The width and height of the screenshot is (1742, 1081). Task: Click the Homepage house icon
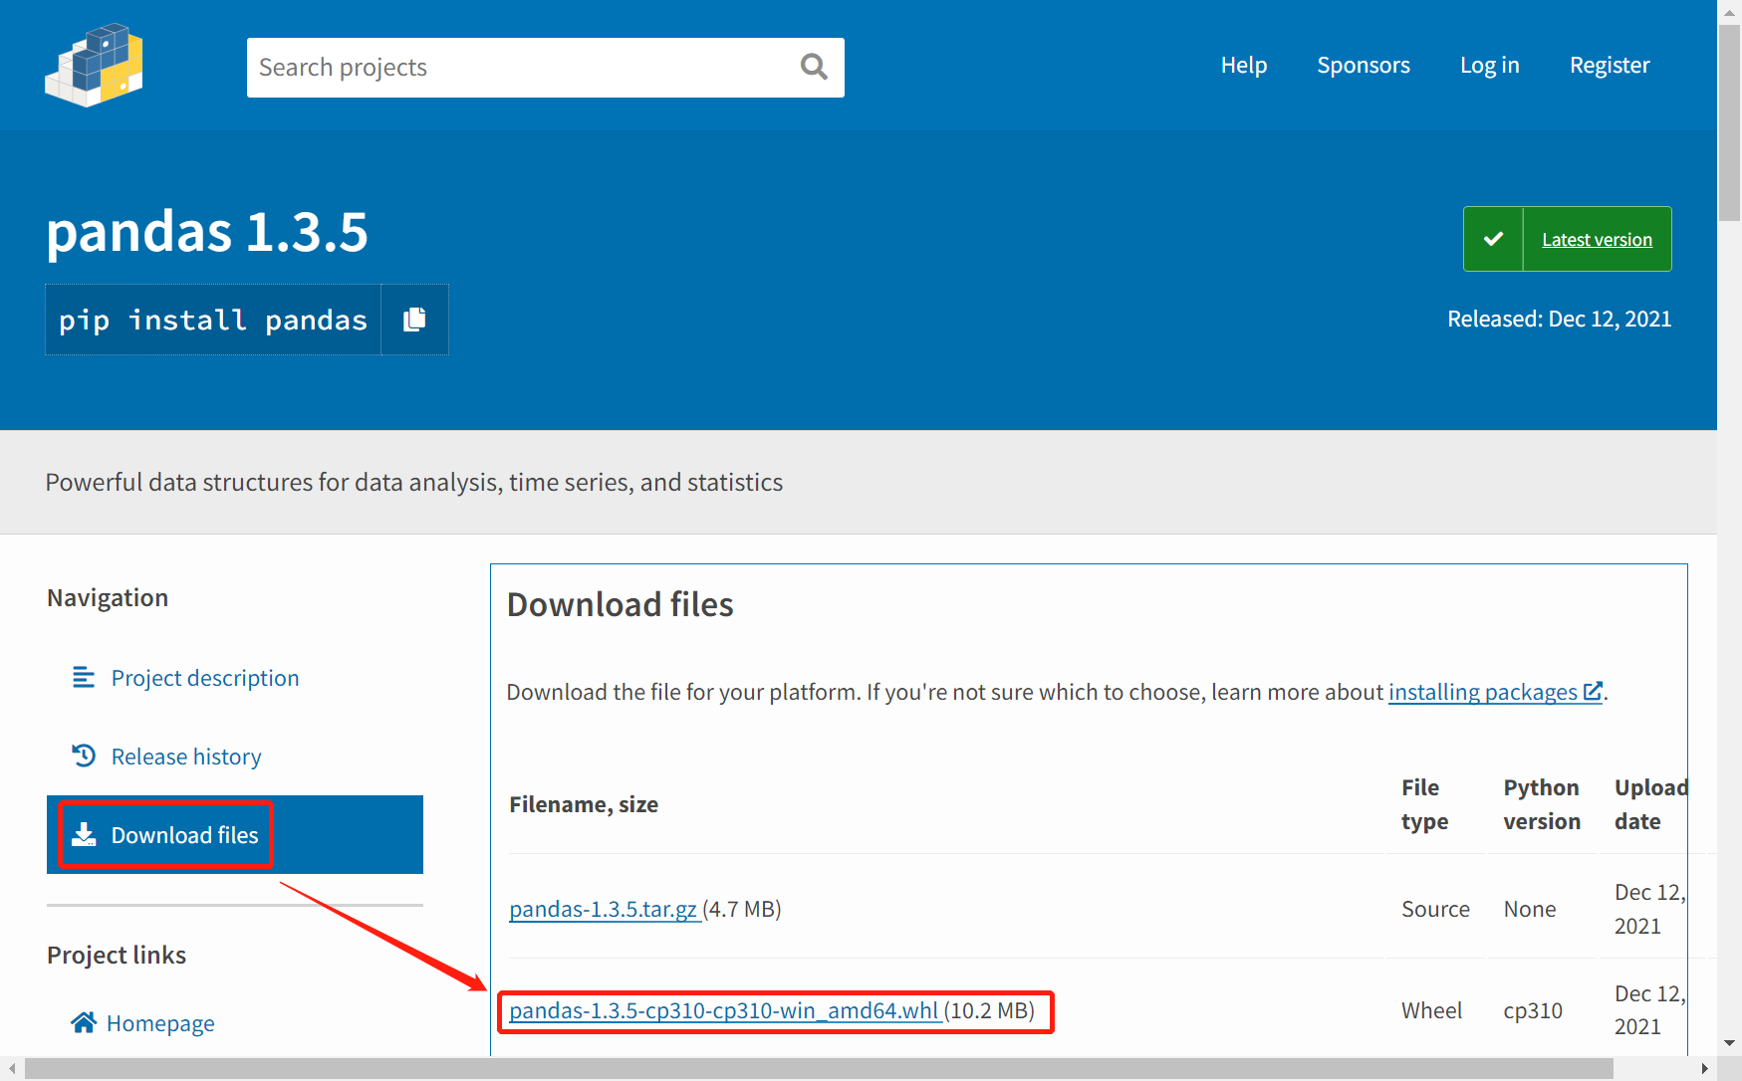84,1022
